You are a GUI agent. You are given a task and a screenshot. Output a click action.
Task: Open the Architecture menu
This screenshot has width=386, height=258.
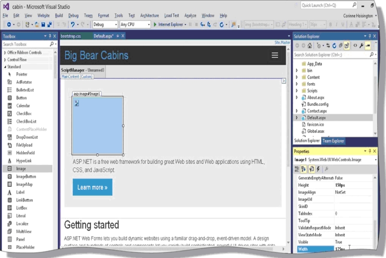click(x=149, y=15)
